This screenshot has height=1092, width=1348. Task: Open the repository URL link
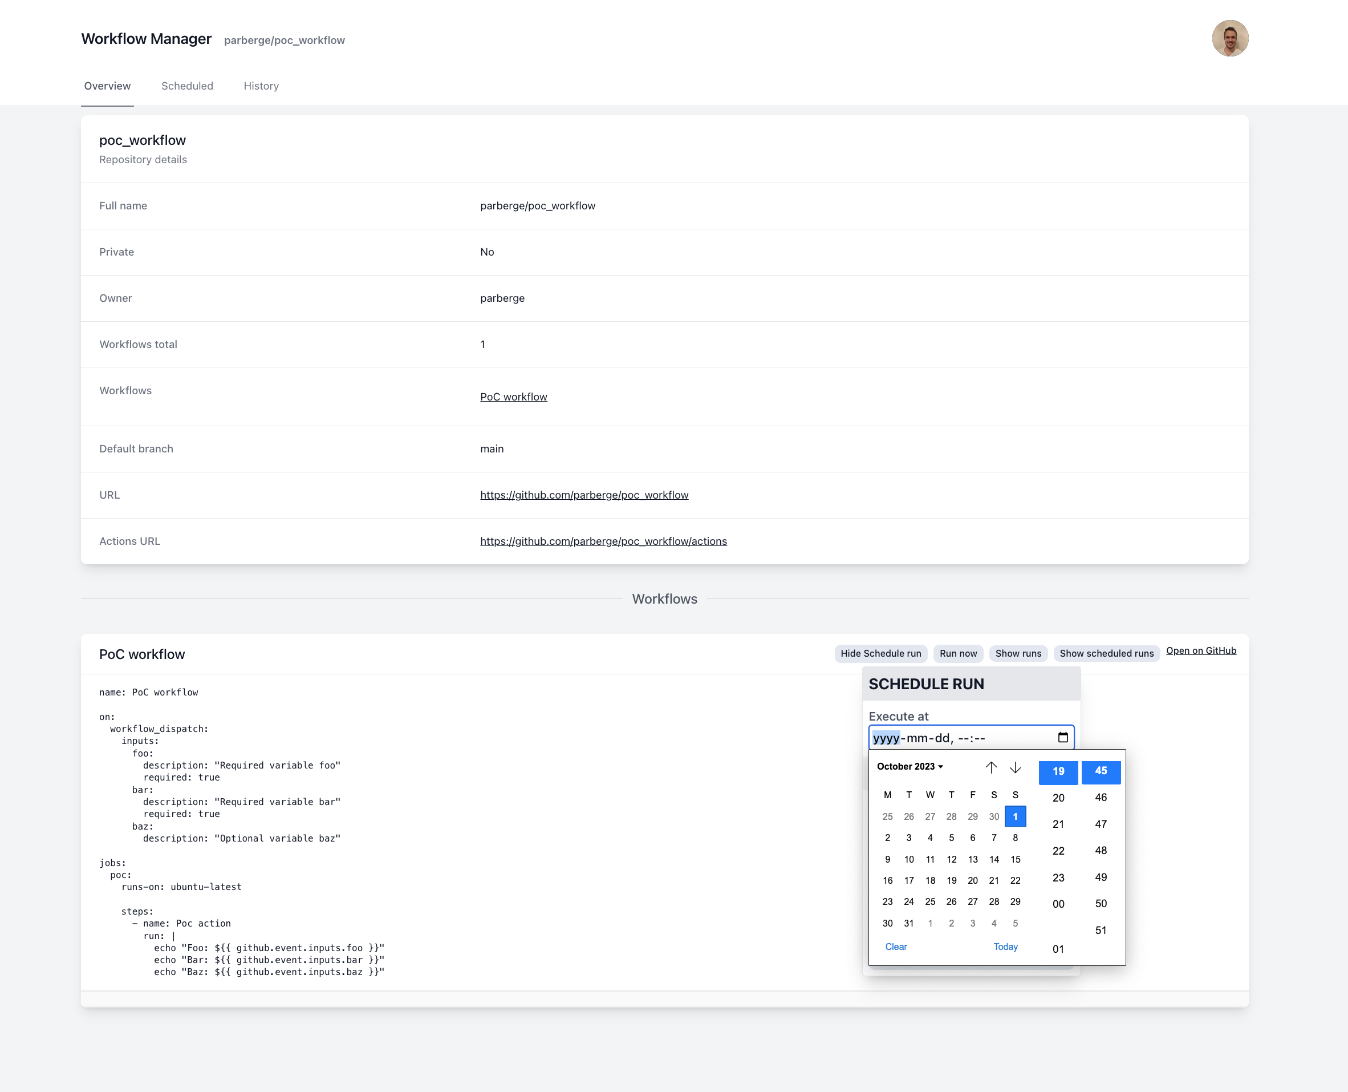pos(584,495)
